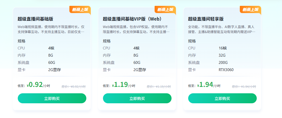The height and width of the screenshot is (118, 282).
Task: Open the 超级直播间基础版 title
Action: (35, 19)
